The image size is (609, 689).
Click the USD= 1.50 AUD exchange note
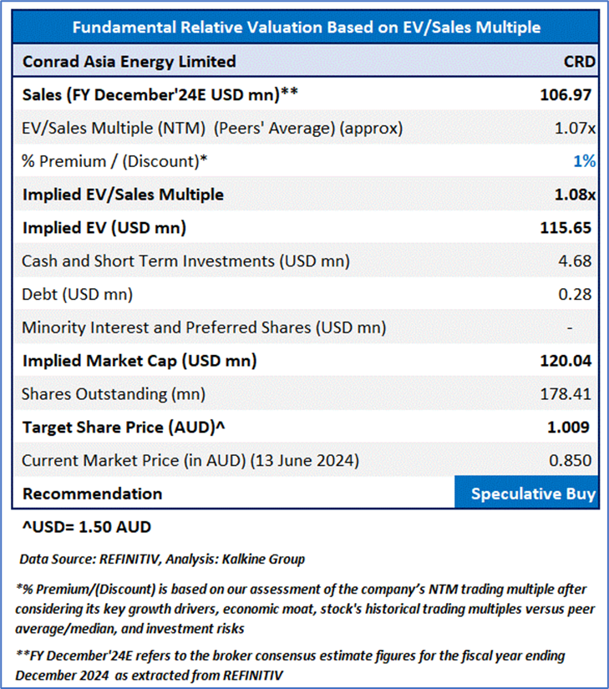(84, 529)
